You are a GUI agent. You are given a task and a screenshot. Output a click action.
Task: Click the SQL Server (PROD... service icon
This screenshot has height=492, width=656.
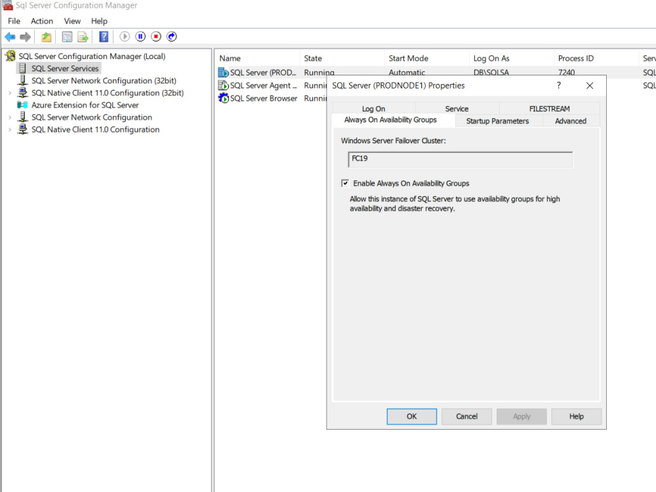(x=224, y=72)
